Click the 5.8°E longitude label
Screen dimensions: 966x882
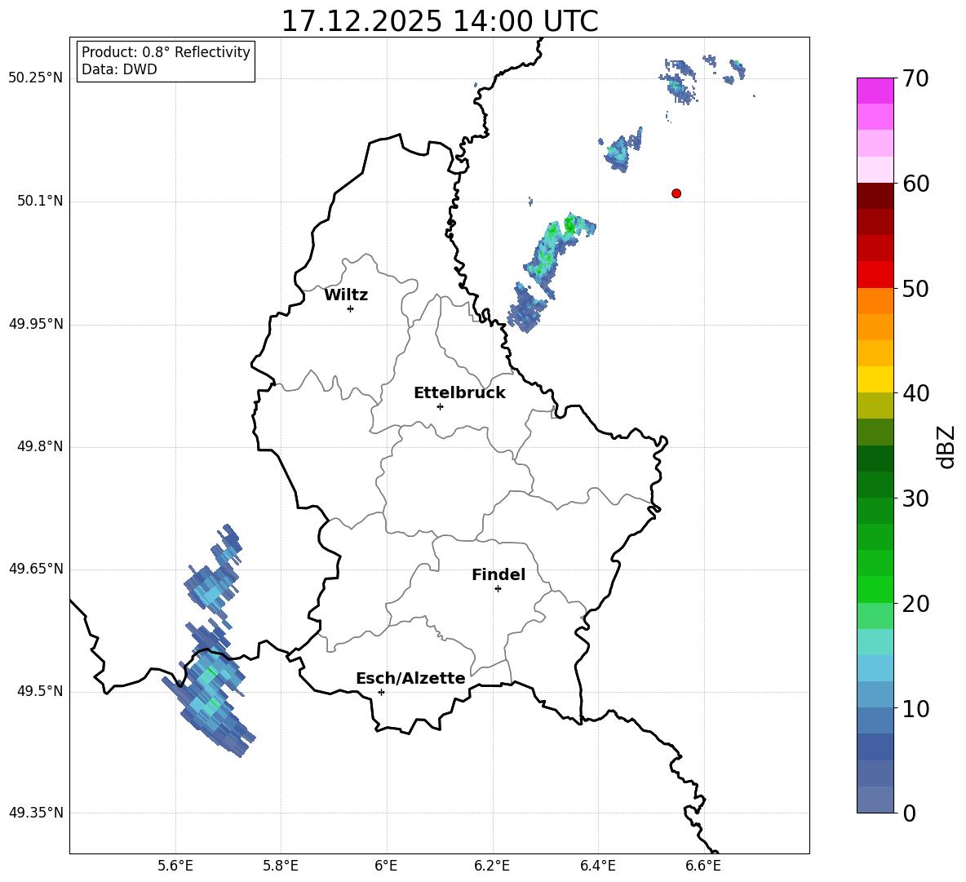point(281,866)
